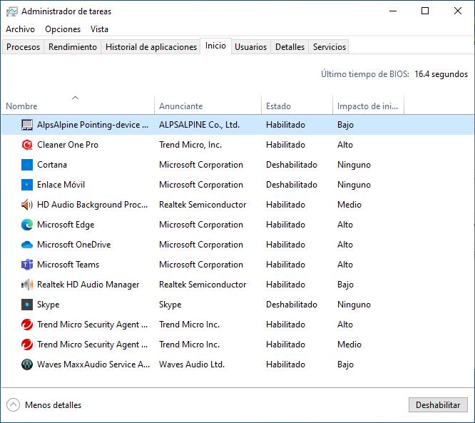Click the Microsoft Edge icon
The height and width of the screenshot is (423, 475).
pyautogui.click(x=27, y=225)
